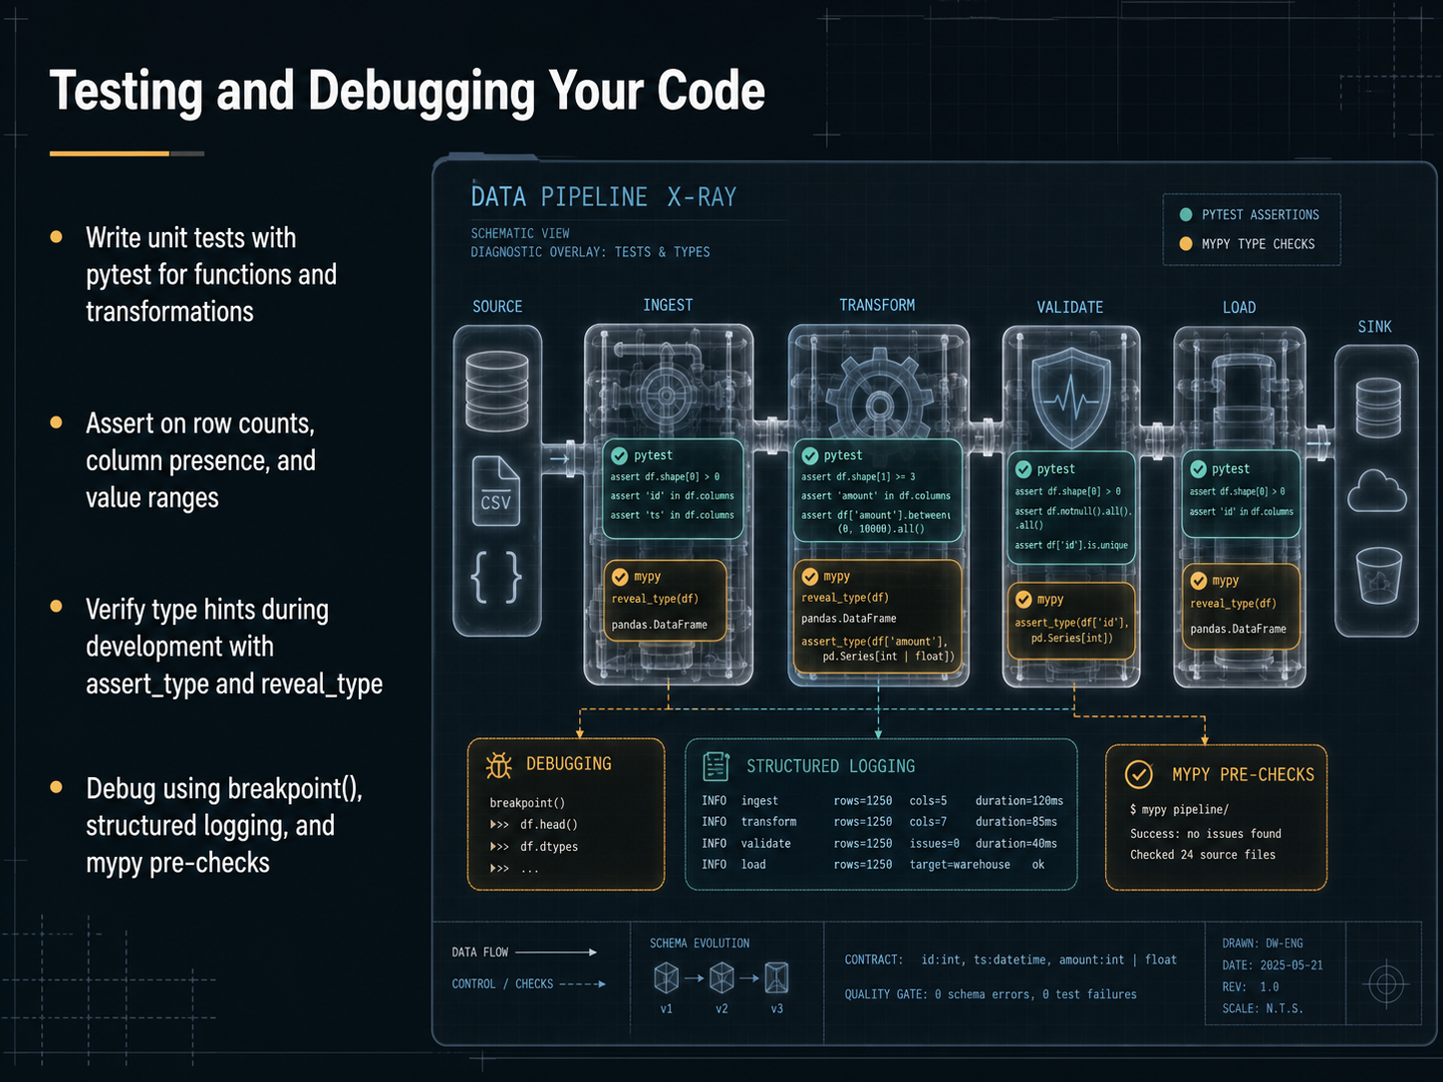This screenshot has width=1443, height=1082.
Task: Click the CONTRACT line in footer
Action: (1010, 960)
